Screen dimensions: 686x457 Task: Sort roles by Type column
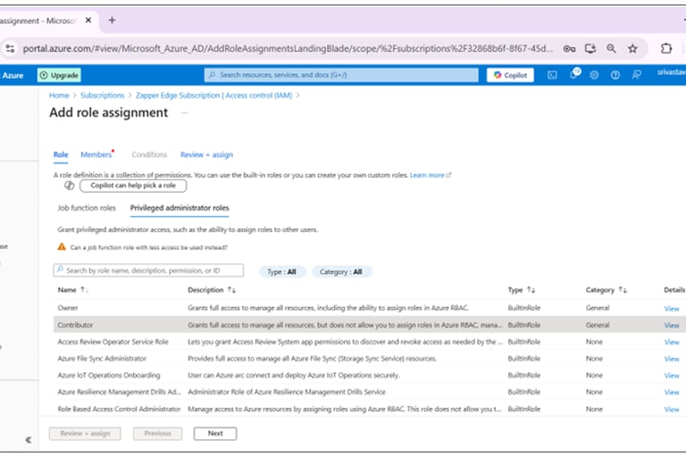click(x=521, y=290)
